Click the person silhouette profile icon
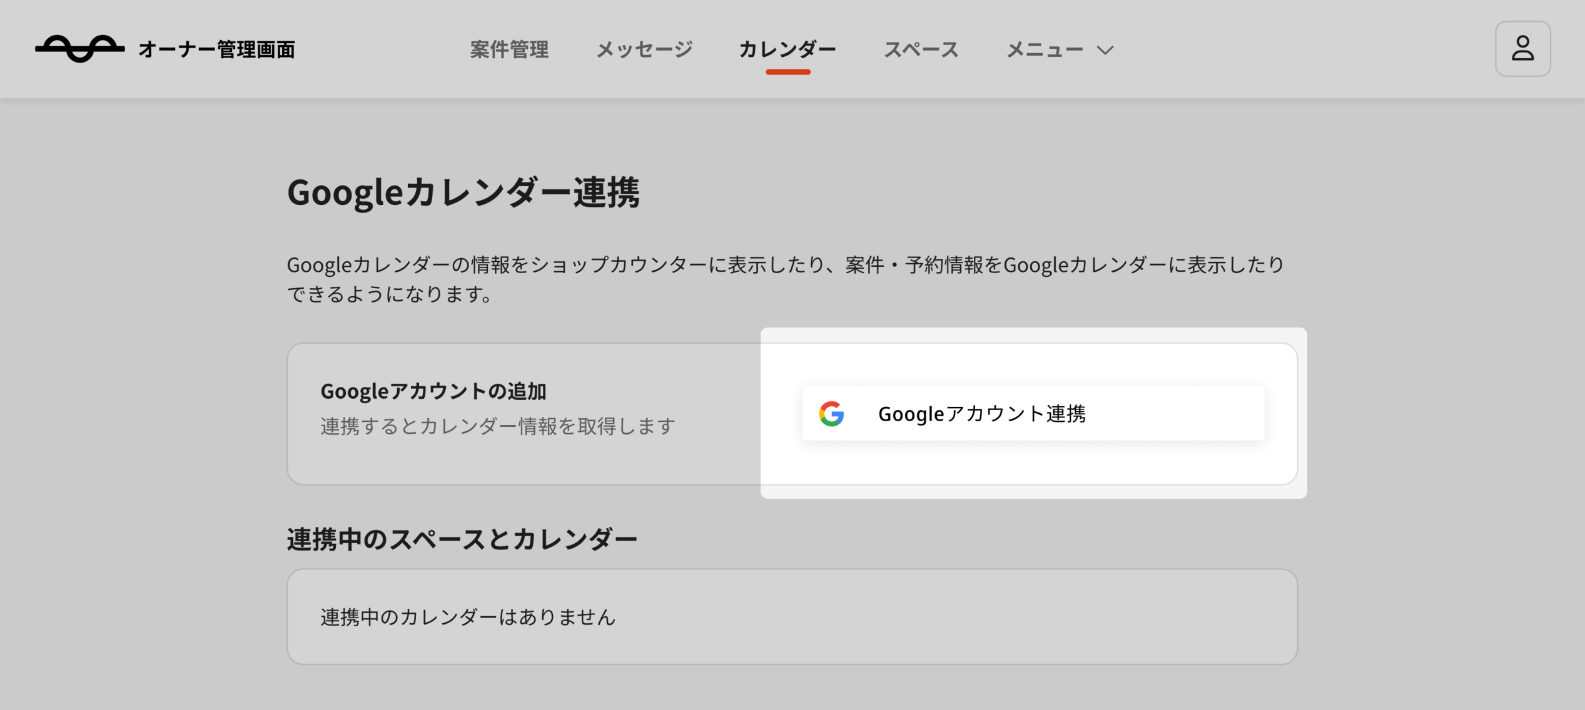The width and height of the screenshot is (1585, 710). (x=1522, y=49)
